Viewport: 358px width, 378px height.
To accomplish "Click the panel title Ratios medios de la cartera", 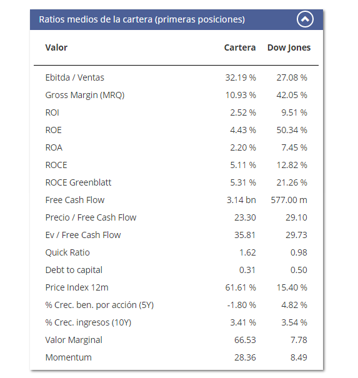I will (142, 19).
